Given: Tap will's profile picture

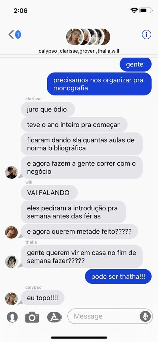Looking at the screenshot, I should point(11,232).
